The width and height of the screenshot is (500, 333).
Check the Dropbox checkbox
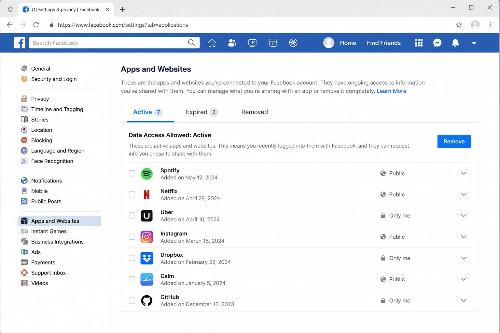132,258
